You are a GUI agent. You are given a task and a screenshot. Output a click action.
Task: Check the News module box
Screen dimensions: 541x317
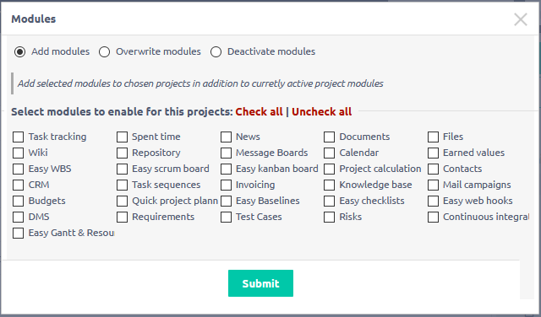[x=226, y=137]
